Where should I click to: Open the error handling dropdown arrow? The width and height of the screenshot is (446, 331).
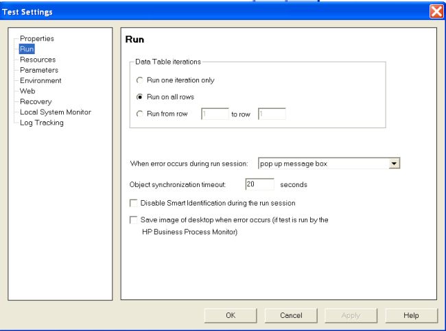click(x=394, y=163)
